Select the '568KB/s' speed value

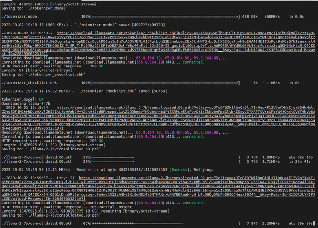coord(272,17)
